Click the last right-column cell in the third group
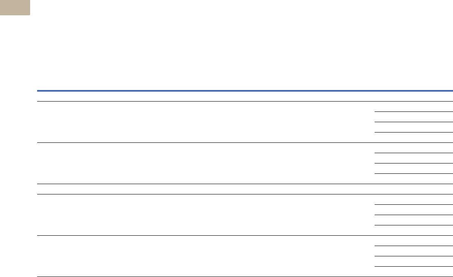The width and height of the screenshot is (453, 277). pyautogui.click(x=414, y=230)
